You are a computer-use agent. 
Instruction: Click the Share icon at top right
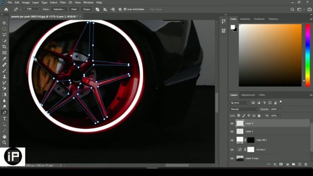pyautogui.click(x=310, y=9)
